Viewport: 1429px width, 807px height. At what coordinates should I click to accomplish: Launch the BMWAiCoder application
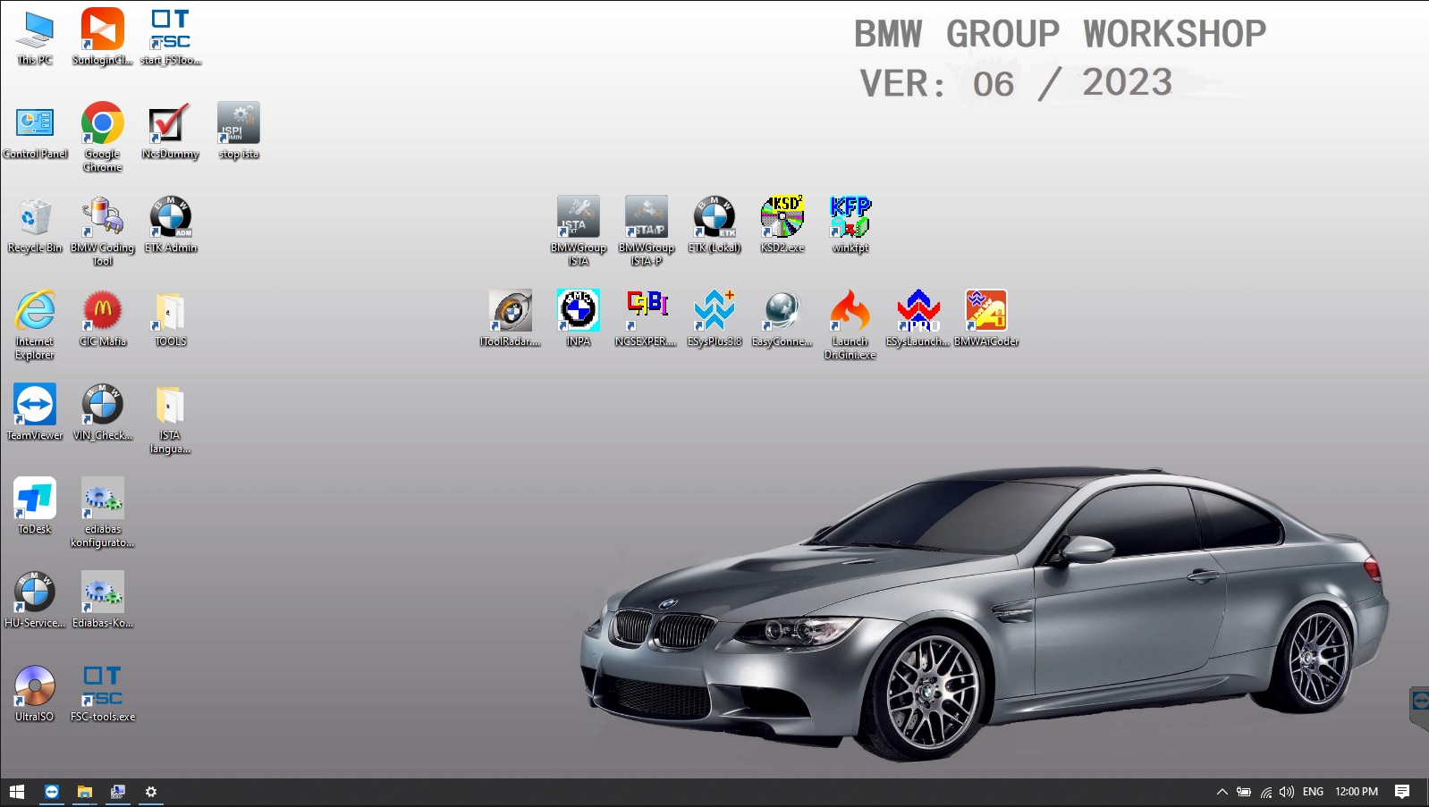986,319
